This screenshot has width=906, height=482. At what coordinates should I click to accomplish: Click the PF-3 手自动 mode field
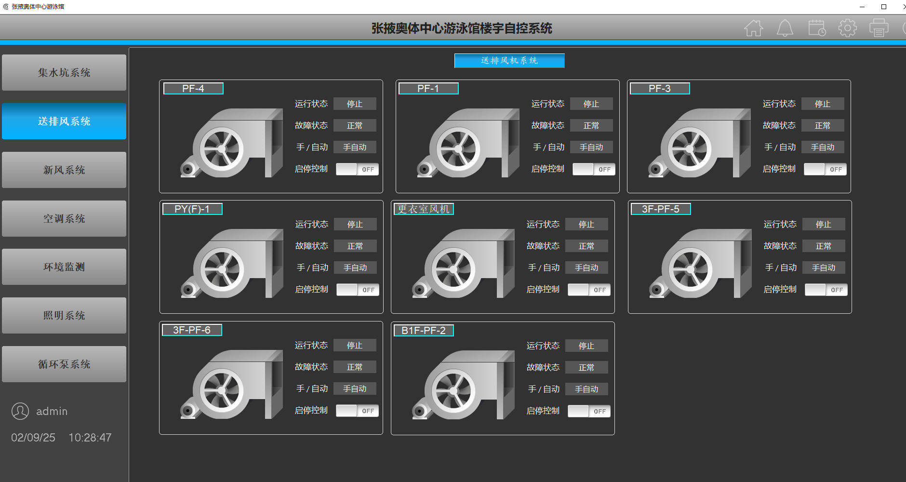tap(822, 147)
